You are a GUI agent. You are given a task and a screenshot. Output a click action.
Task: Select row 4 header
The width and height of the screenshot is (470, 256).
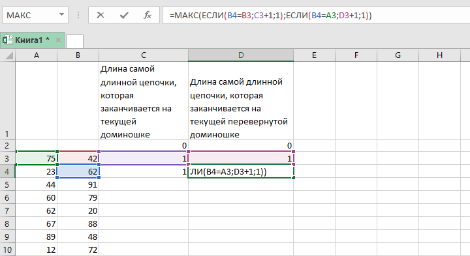point(7,171)
